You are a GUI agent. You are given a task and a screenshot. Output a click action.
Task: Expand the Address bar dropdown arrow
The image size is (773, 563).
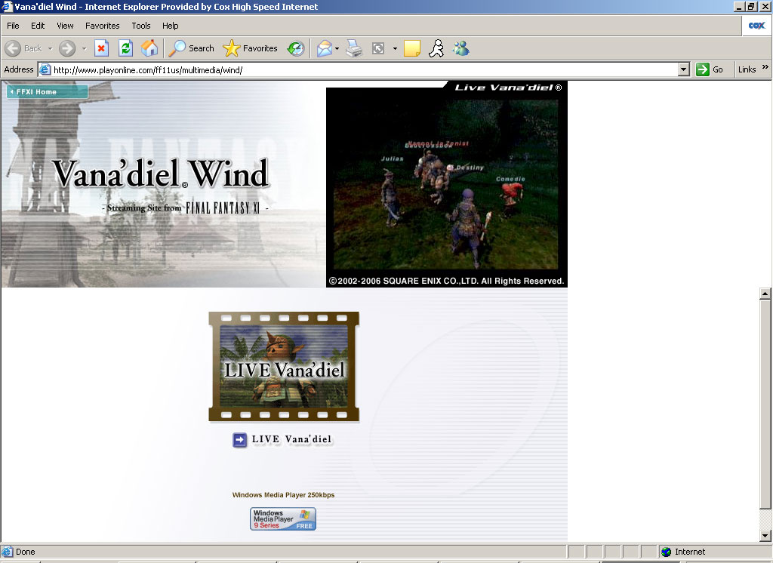click(683, 69)
